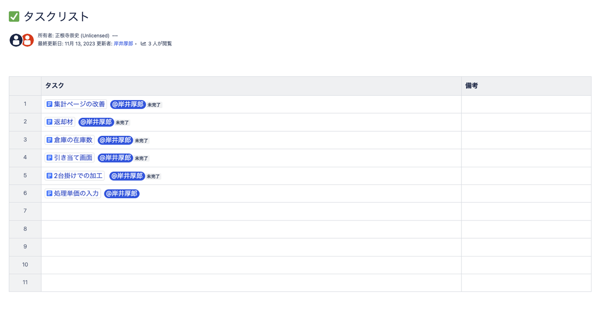Click the orange contributor avatar
The height and width of the screenshot is (324, 604).
(x=28, y=40)
